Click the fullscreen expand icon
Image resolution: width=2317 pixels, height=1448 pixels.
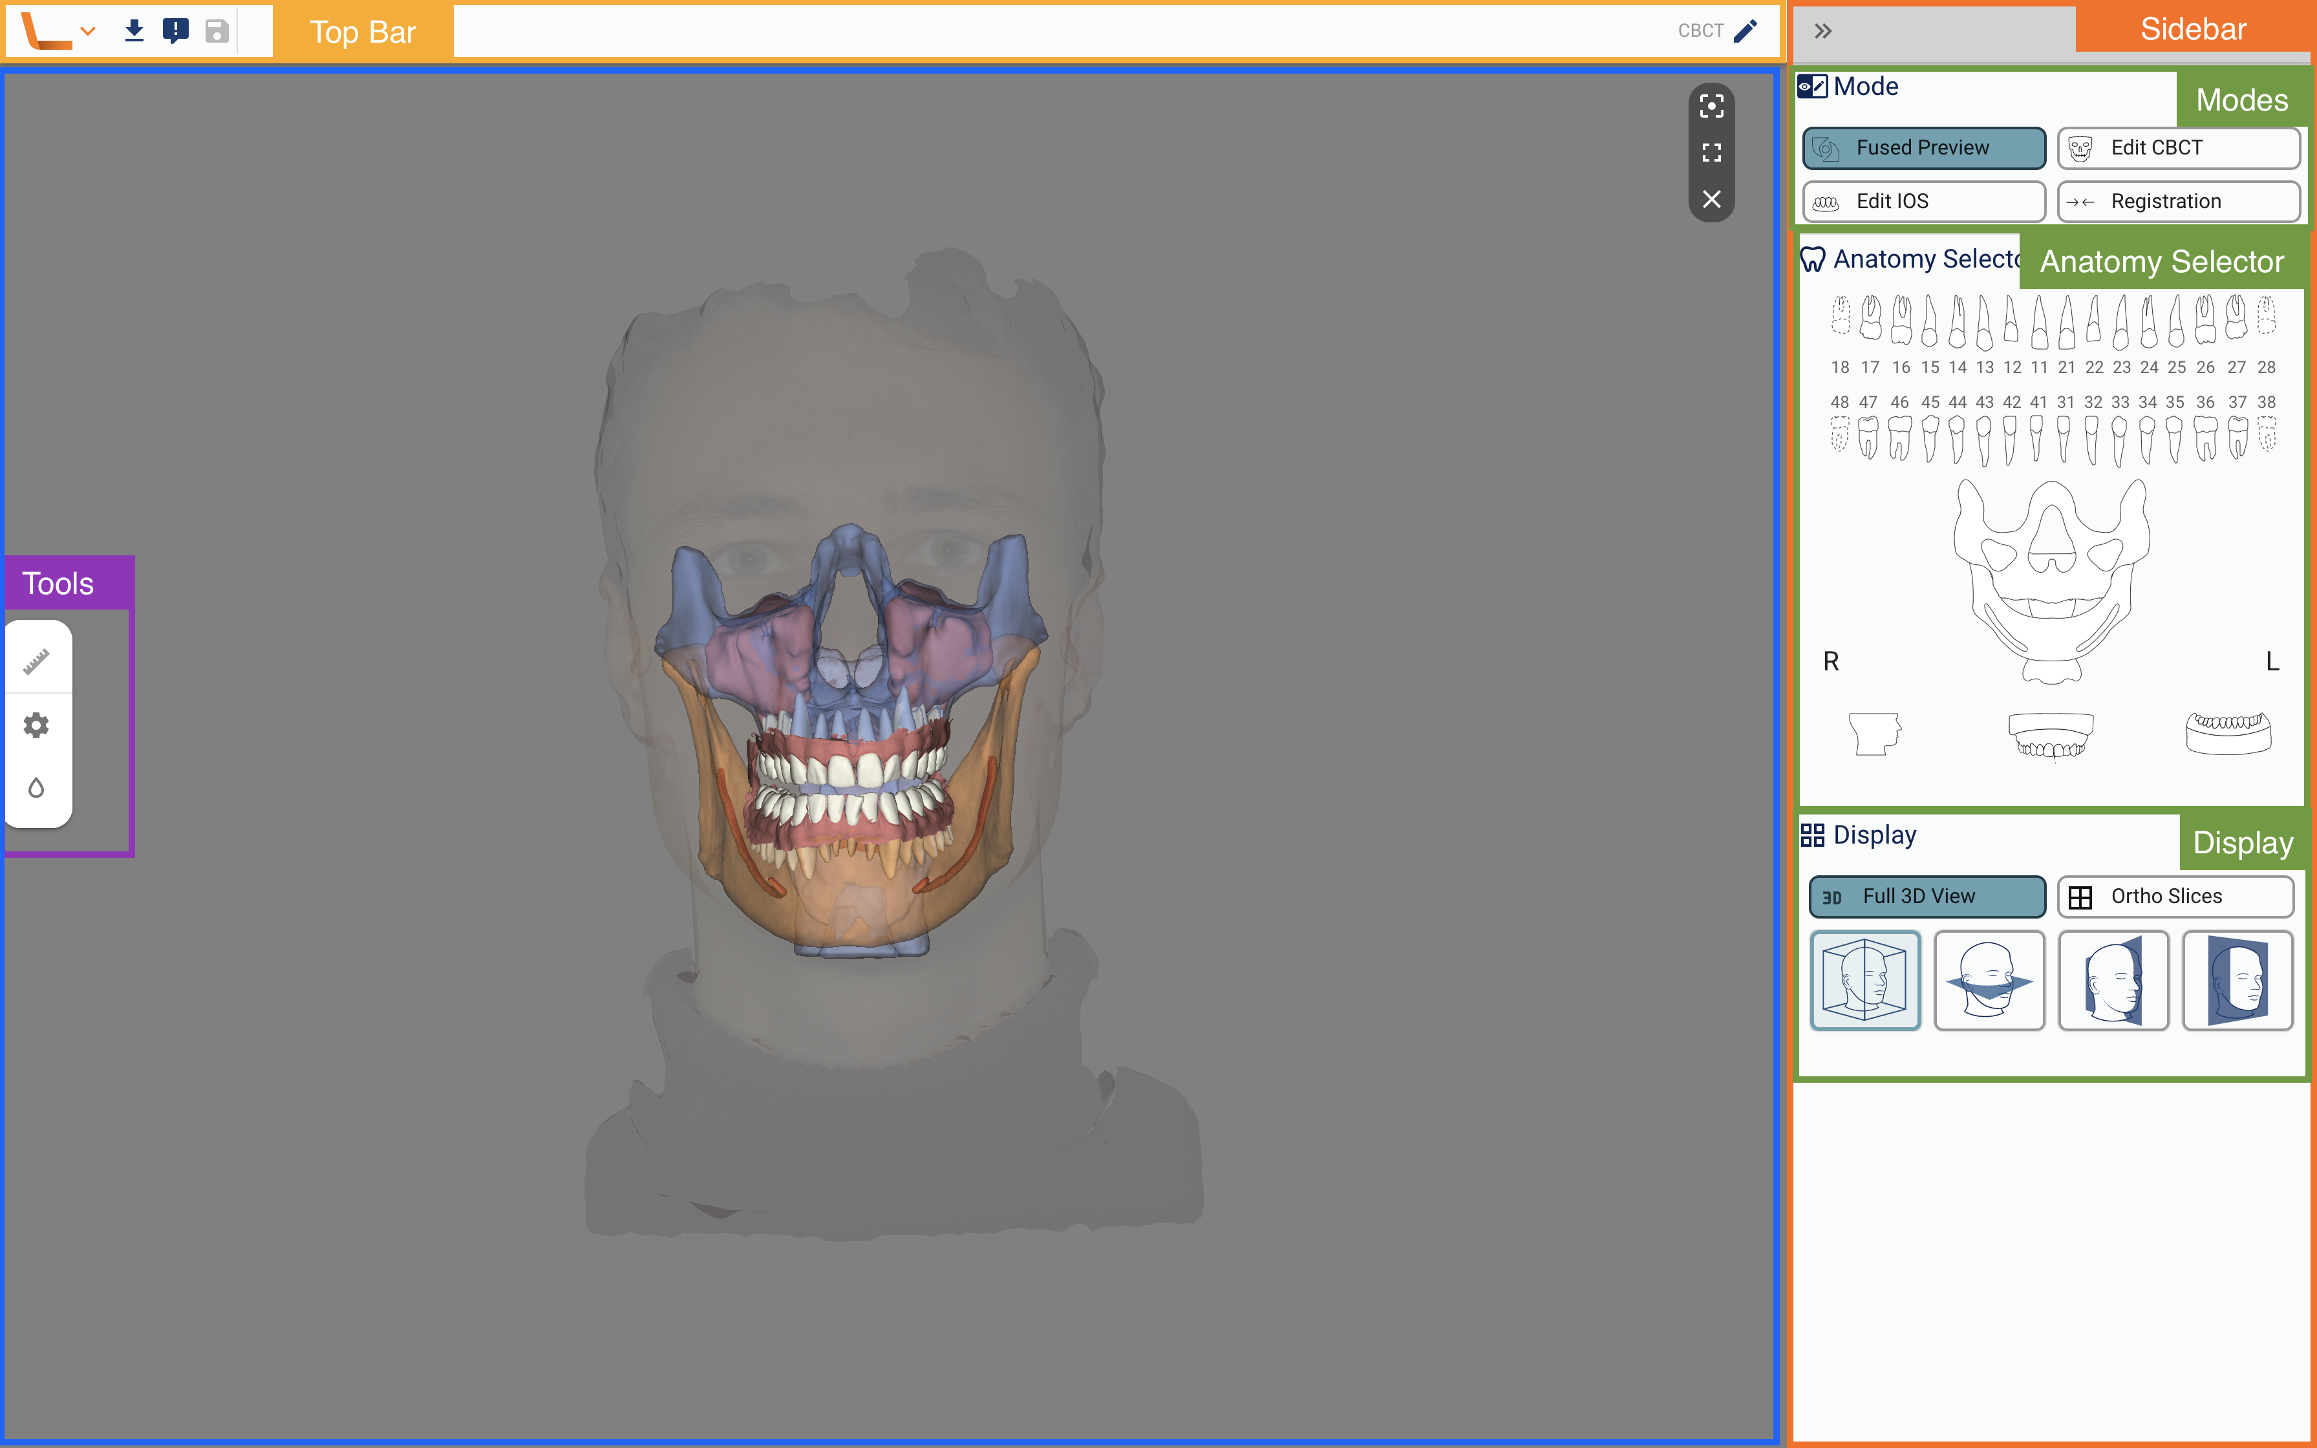(x=1711, y=153)
